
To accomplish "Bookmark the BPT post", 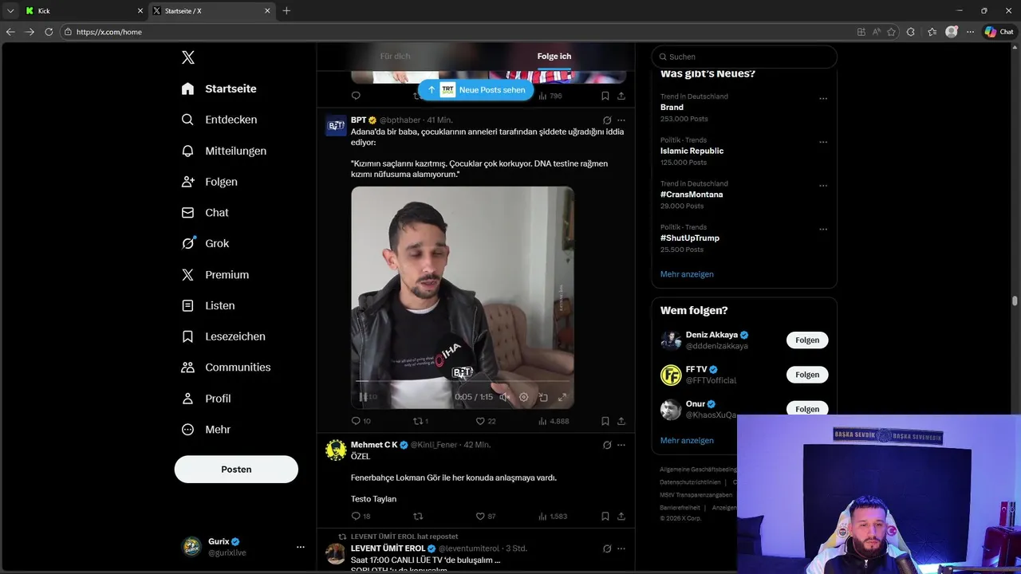I will [x=605, y=421].
